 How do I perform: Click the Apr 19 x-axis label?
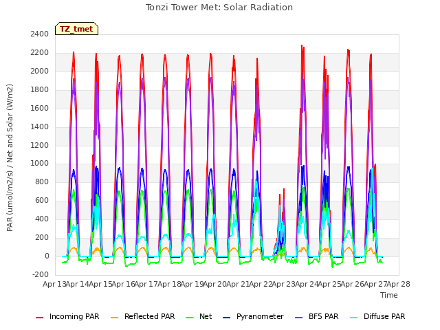click(x=192, y=284)
